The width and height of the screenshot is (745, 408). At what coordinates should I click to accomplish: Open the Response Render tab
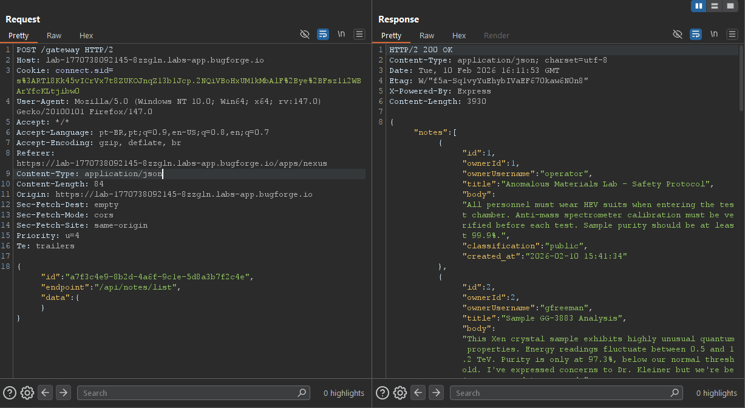click(497, 35)
